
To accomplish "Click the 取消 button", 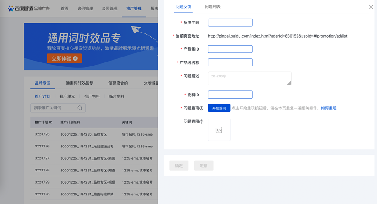I will click(204, 166).
